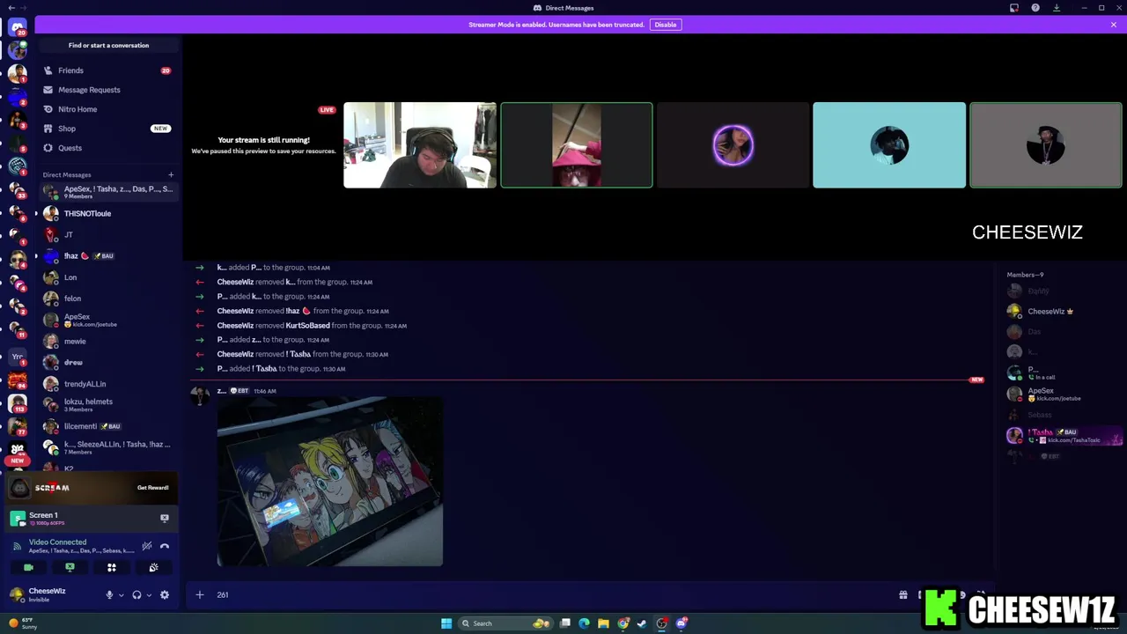
Task: Toggle screen share button
Action: pyautogui.click(x=70, y=568)
